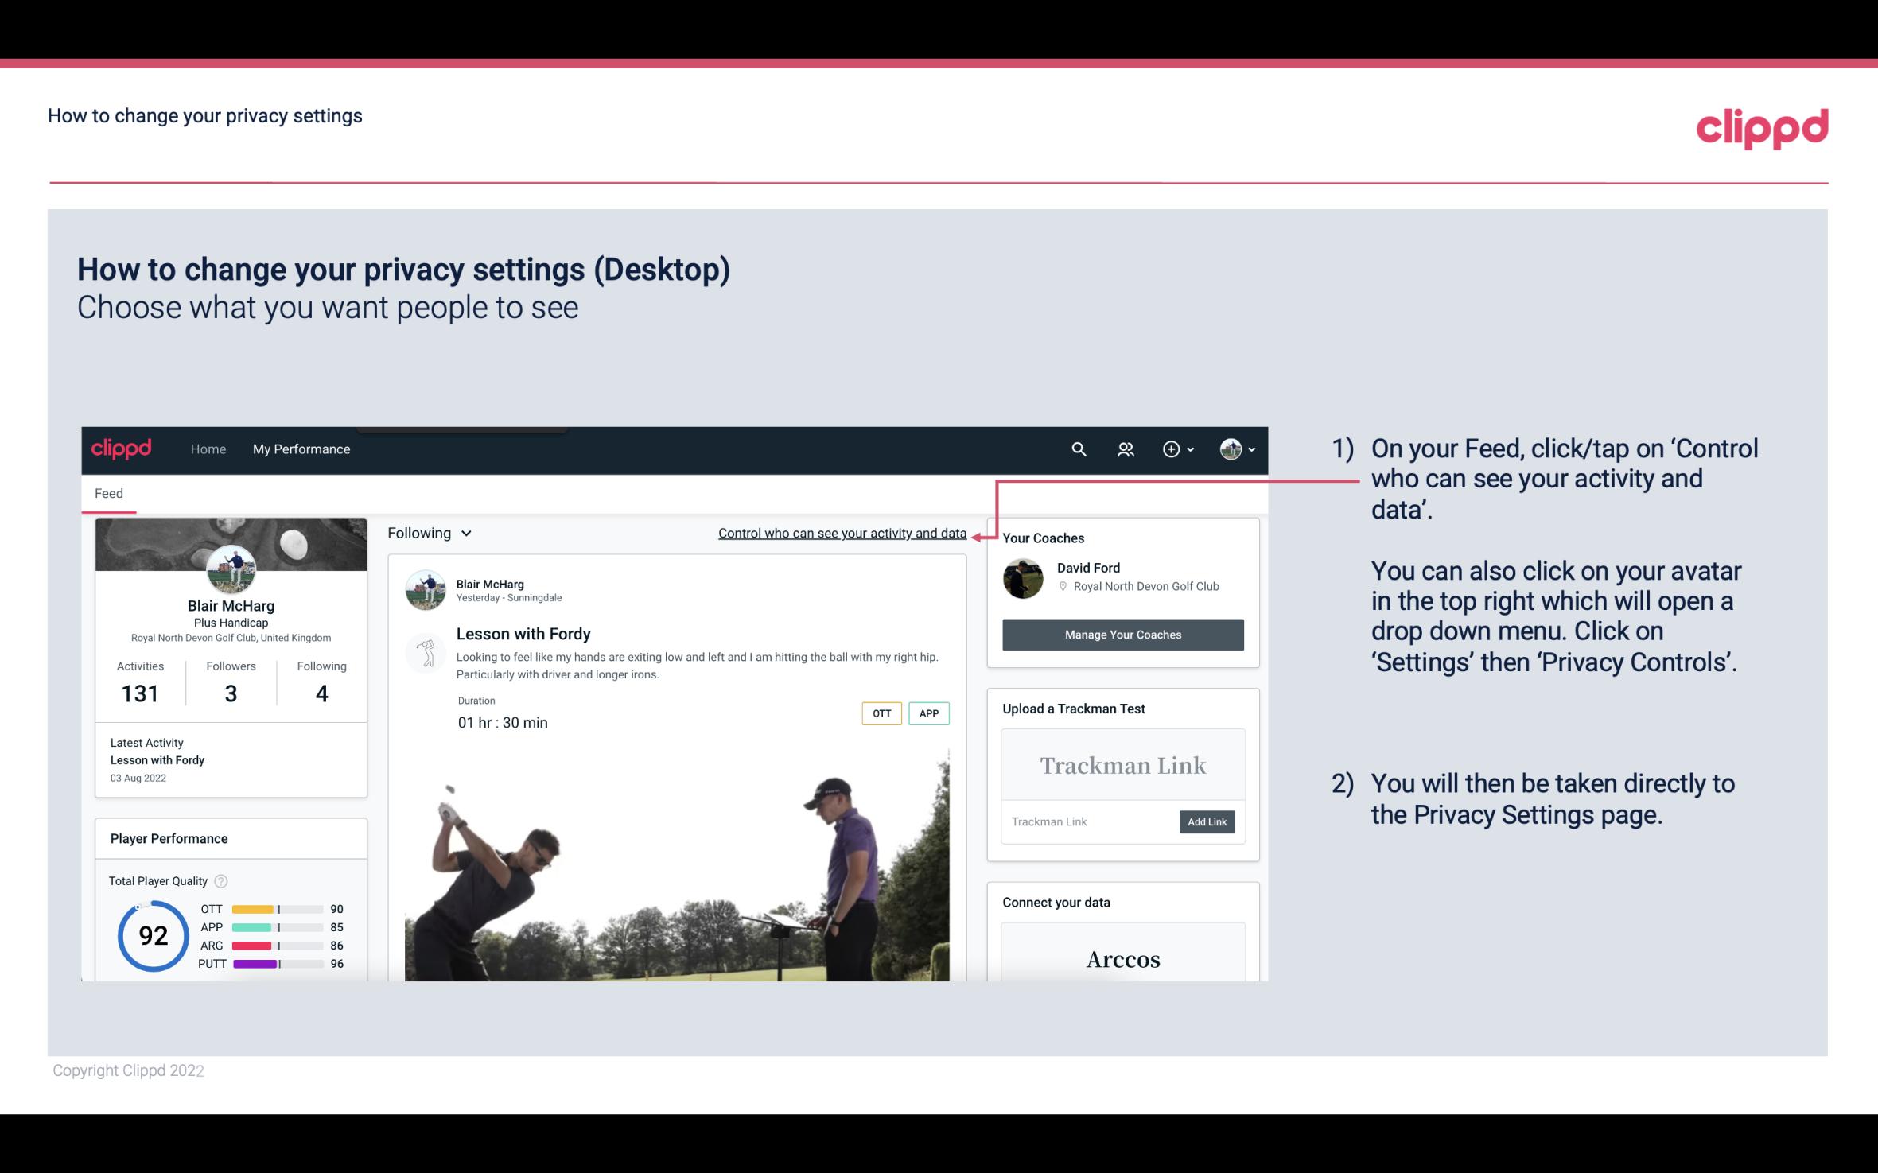The width and height of the screenshot is (1878, 1173).
Task: Click the people/followers icon in navigation
Action: (1124, 449)
